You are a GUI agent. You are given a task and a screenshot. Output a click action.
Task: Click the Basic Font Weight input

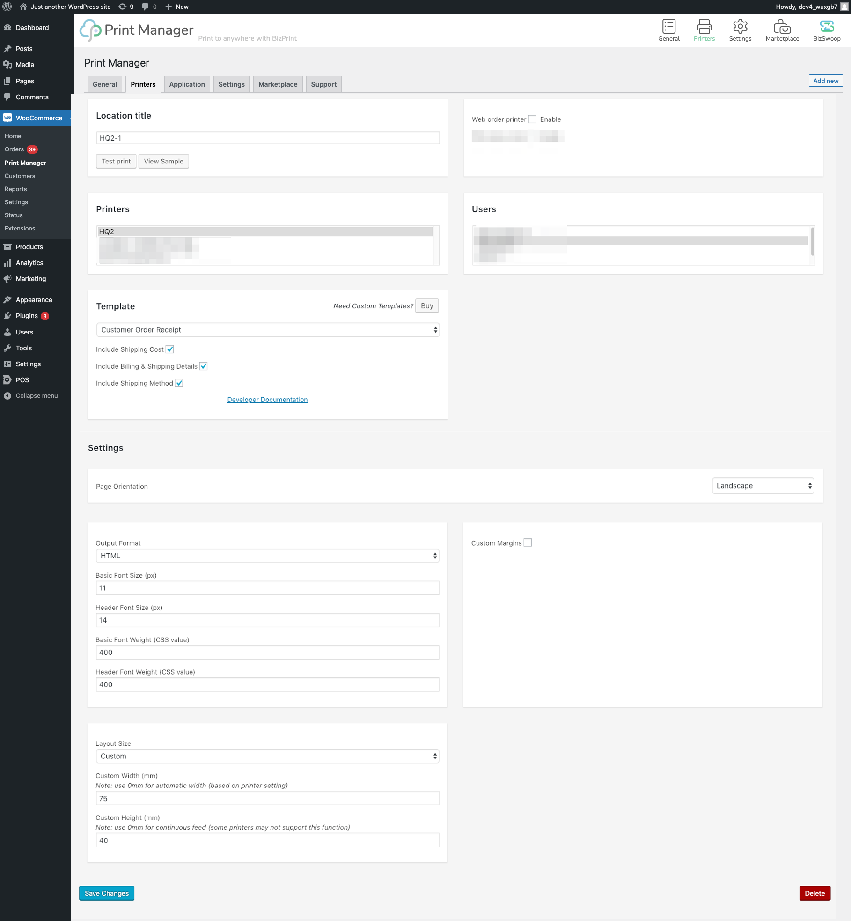tap(267, 653)
